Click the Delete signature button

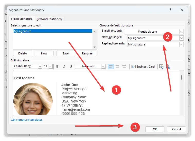click(x=23, y=53)
